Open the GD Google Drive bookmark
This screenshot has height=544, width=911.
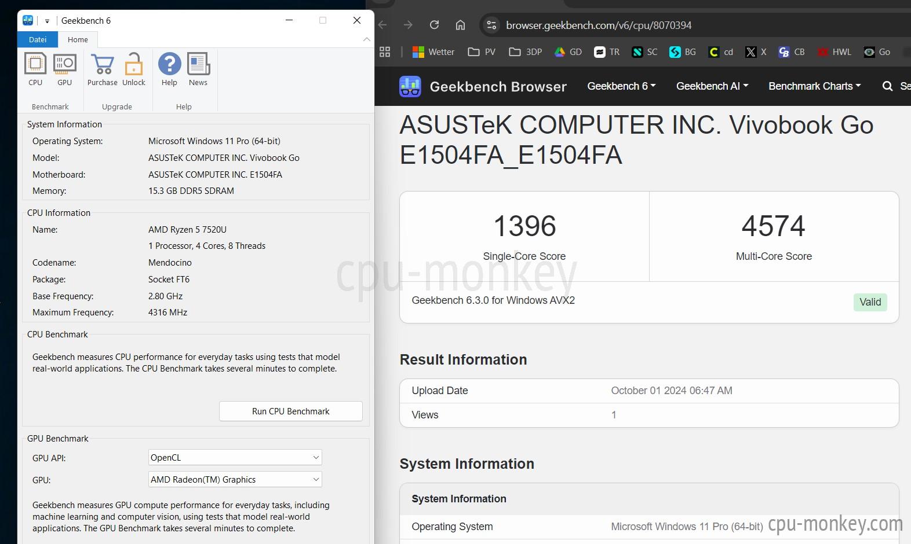[568, 52]
